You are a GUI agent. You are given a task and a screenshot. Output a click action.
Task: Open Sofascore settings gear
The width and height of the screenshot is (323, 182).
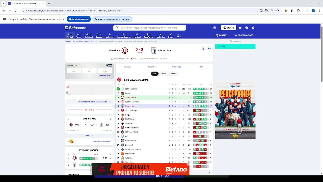point(253,28)
